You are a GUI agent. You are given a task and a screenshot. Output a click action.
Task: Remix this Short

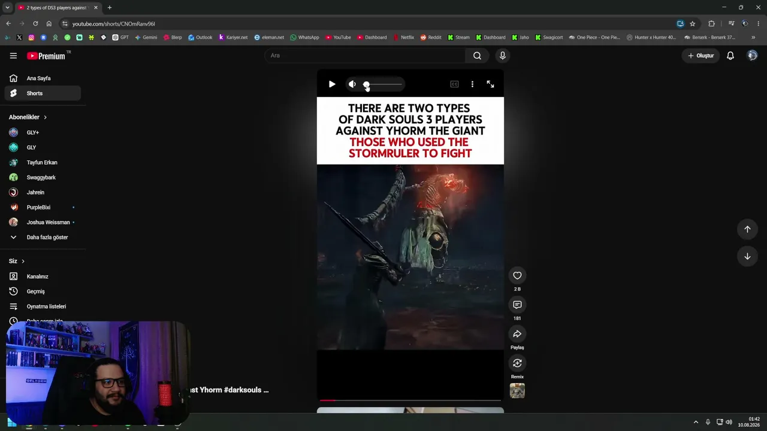point(517,363)
